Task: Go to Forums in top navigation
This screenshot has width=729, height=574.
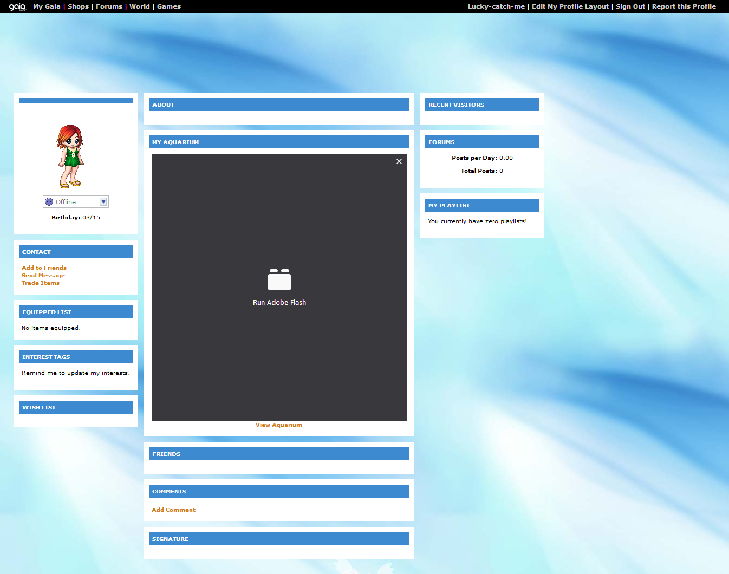Action: point(109,6)
